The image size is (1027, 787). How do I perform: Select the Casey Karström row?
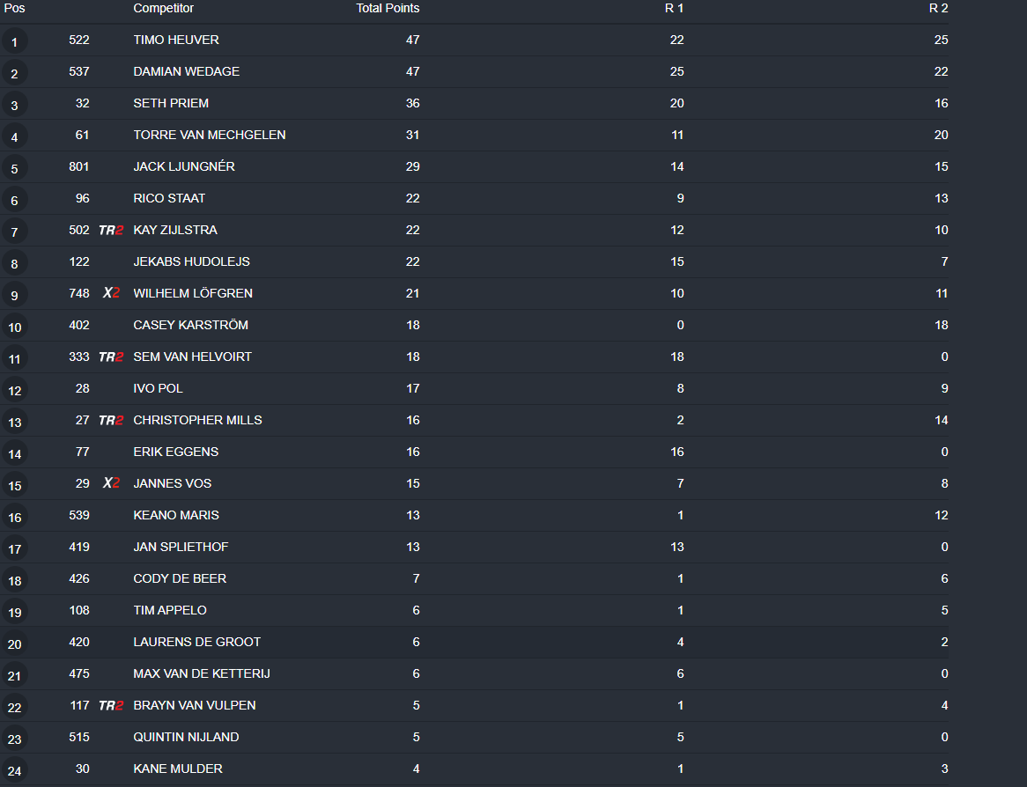tap(190, 326)
